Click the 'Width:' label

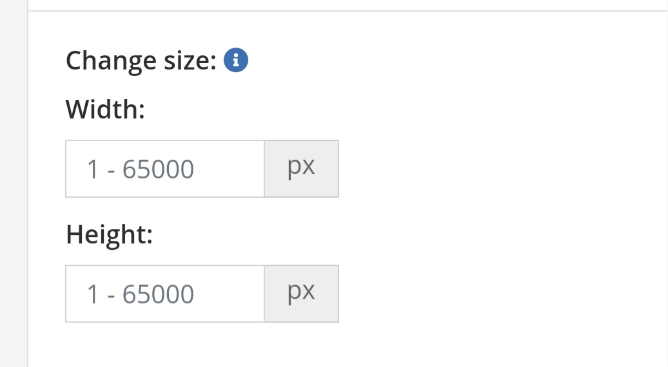tap(105, 109)
